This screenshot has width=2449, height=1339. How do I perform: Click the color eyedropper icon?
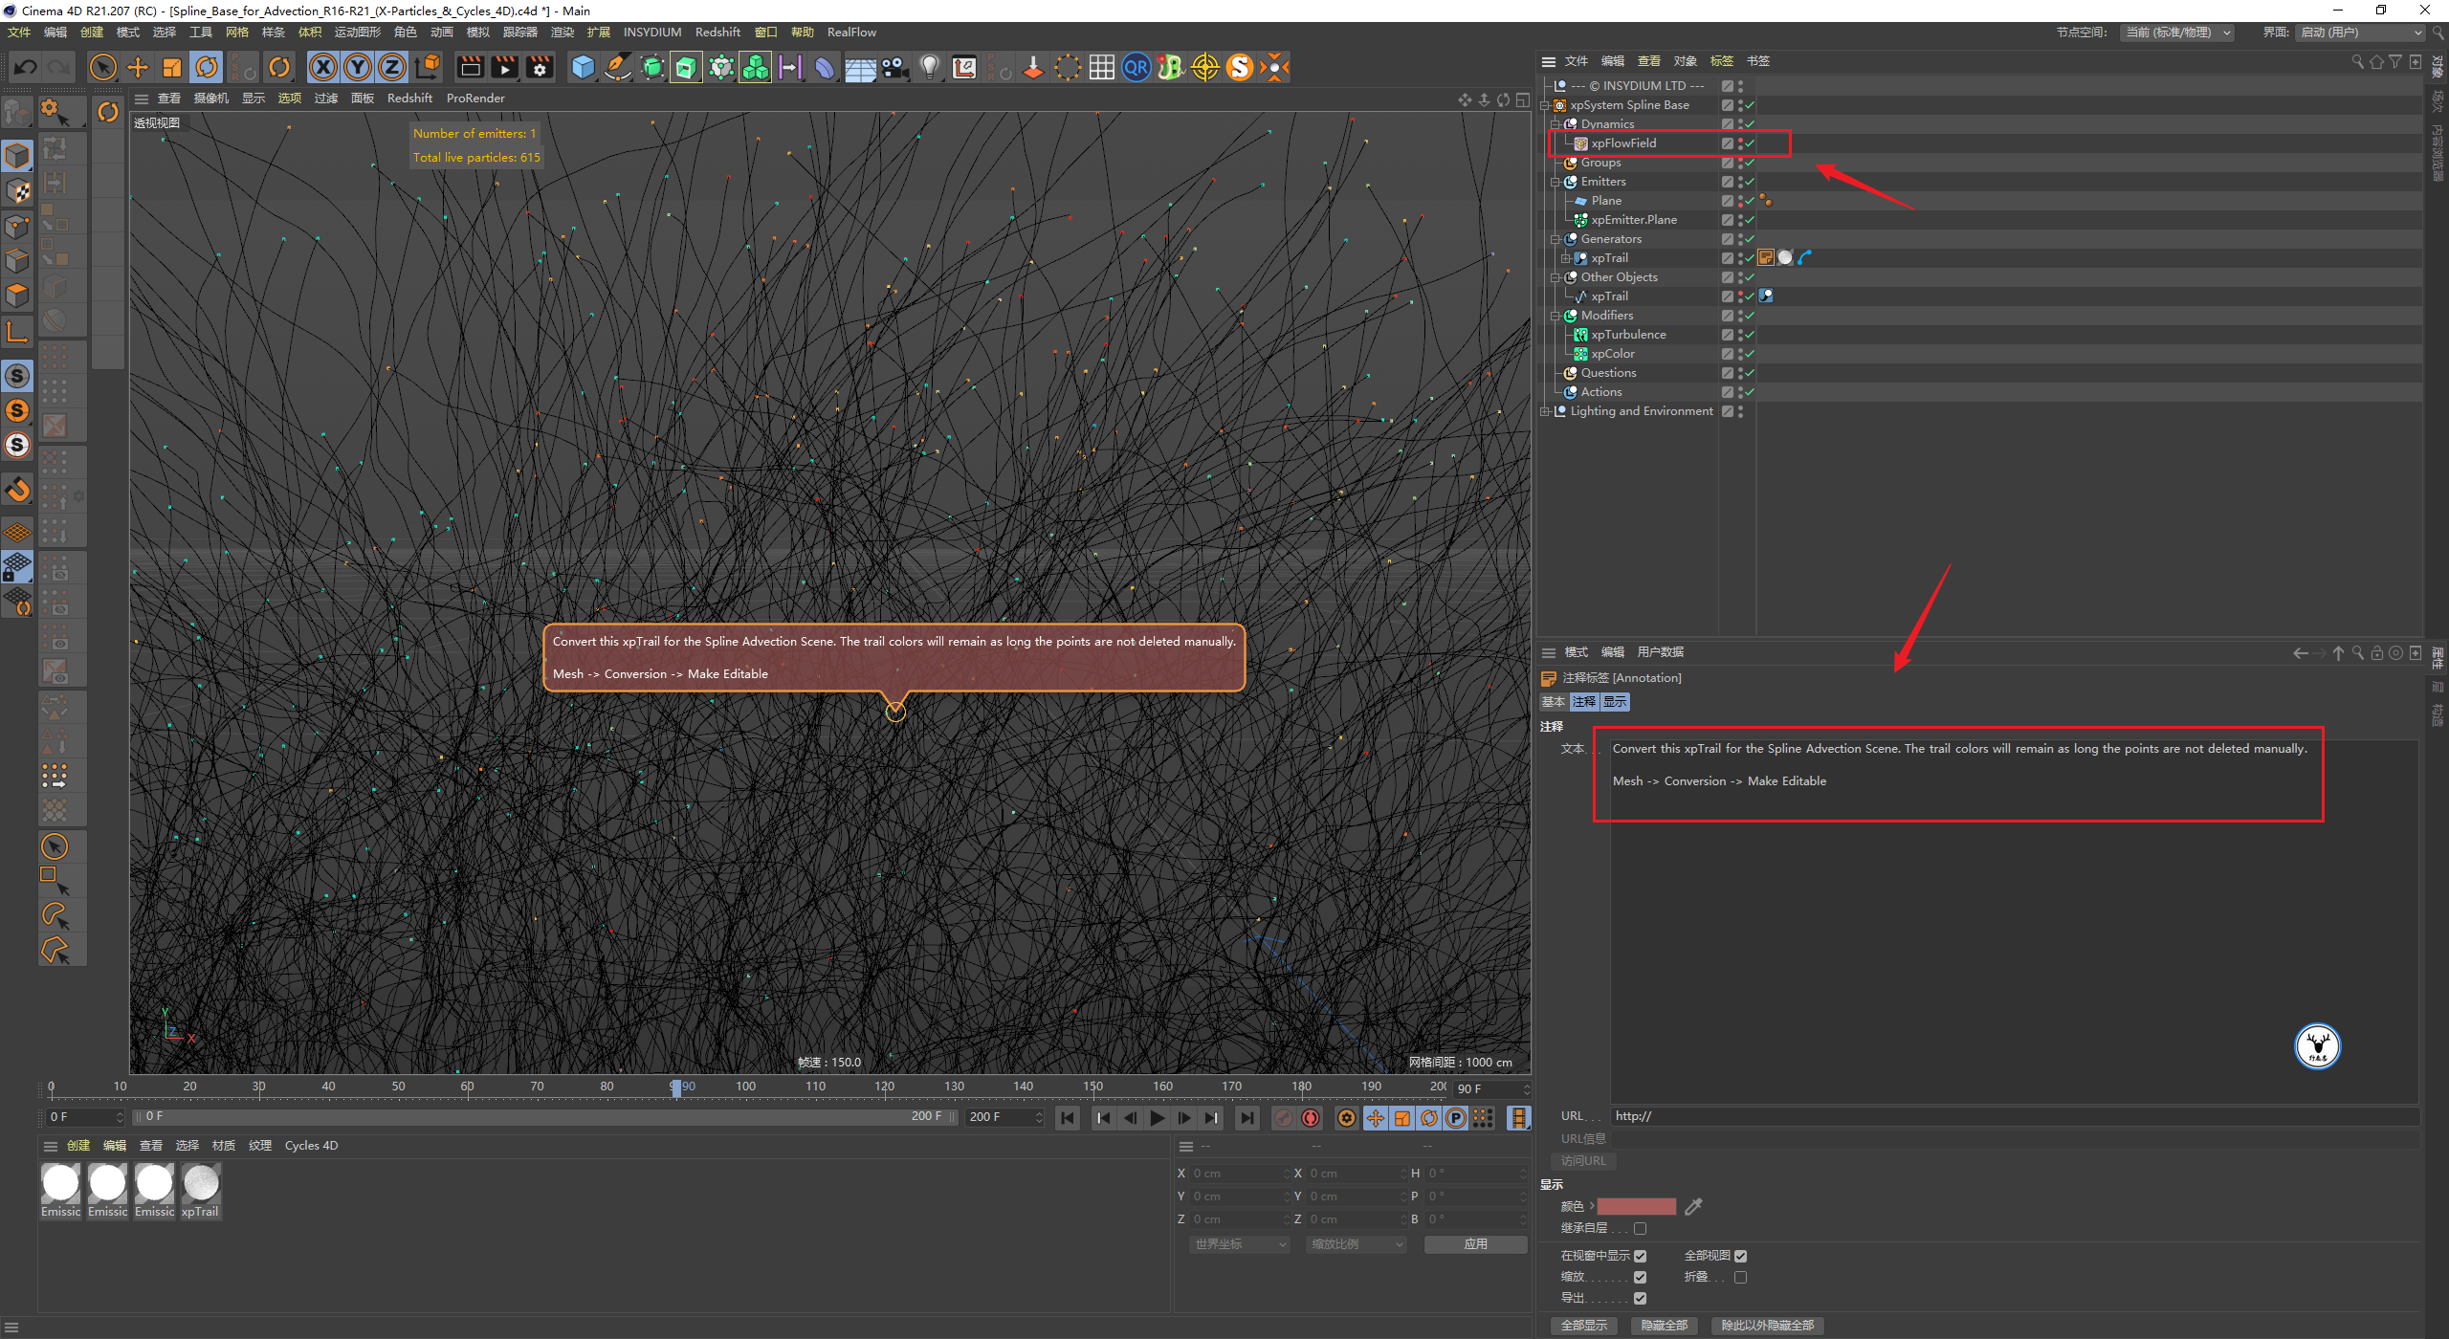1693,1207
